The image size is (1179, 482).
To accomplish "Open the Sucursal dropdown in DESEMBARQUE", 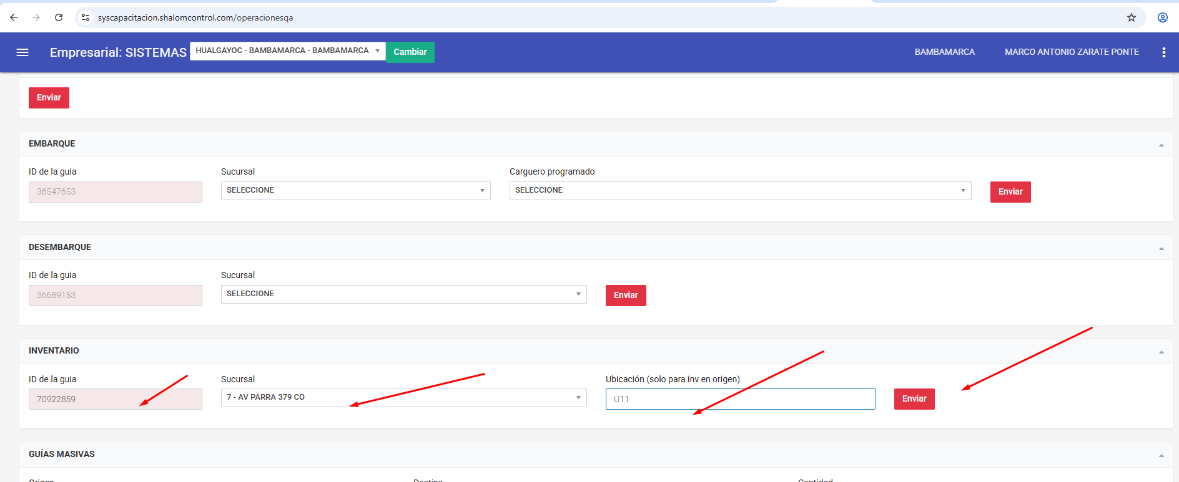I will tap(403, 294).
